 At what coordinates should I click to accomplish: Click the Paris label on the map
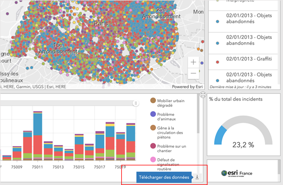(x=101, y=23)
